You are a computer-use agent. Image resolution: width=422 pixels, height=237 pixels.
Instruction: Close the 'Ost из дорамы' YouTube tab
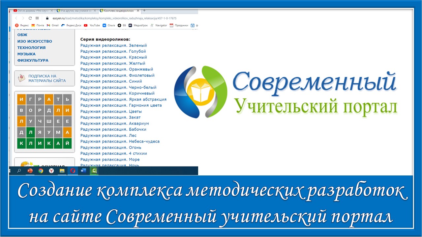(52, 11)
